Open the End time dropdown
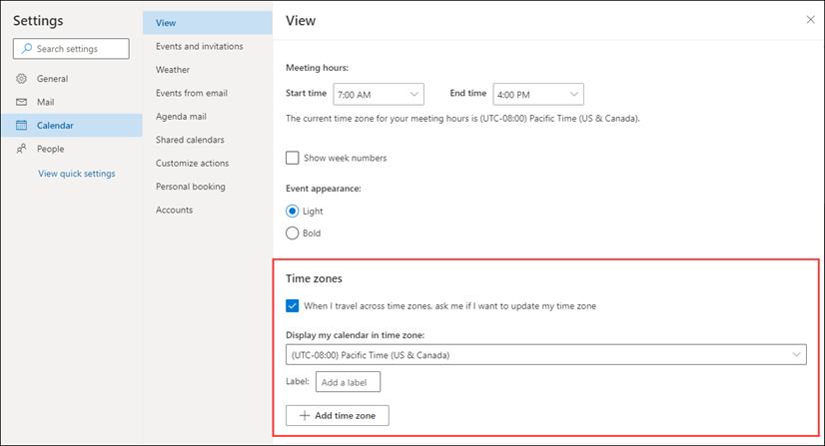 click(x=537, y=94)
